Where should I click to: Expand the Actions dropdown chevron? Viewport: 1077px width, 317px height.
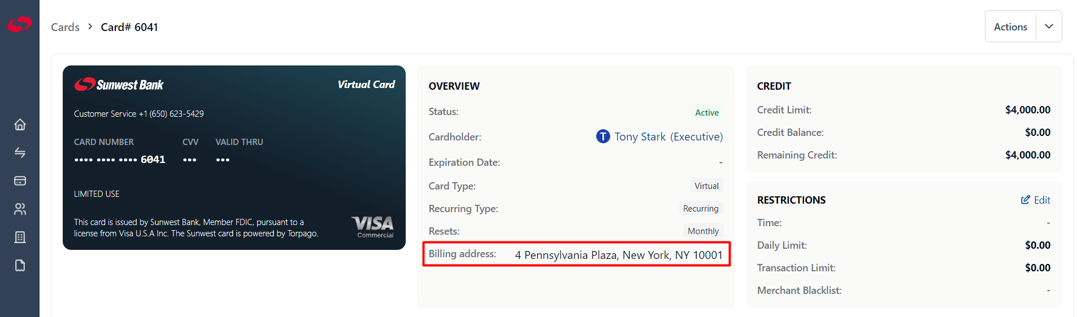pos(1049,27)
